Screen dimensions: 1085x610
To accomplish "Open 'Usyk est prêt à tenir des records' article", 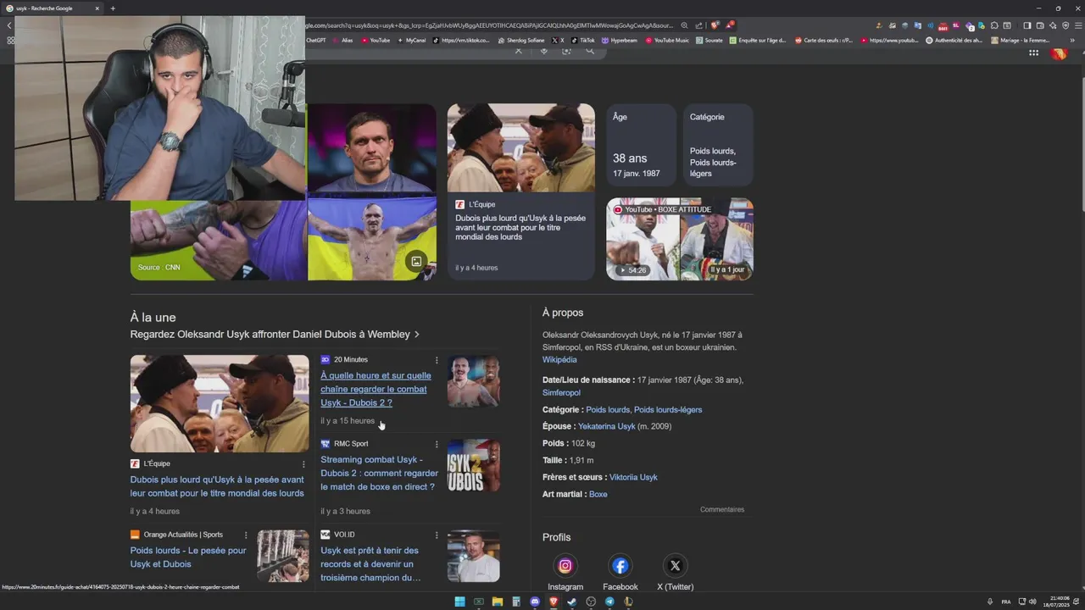I will (370, 564).
